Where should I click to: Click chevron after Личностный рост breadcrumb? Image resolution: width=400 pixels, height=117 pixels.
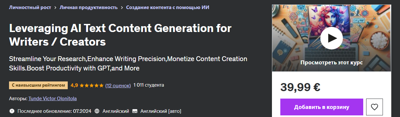[x=55, y=7]
